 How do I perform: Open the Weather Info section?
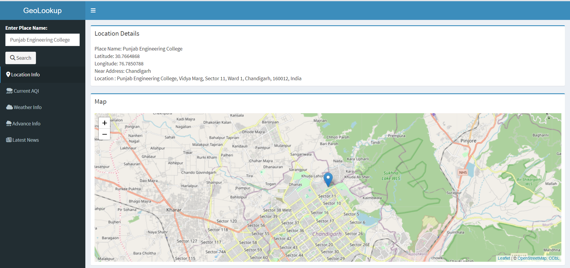[43, 107]
